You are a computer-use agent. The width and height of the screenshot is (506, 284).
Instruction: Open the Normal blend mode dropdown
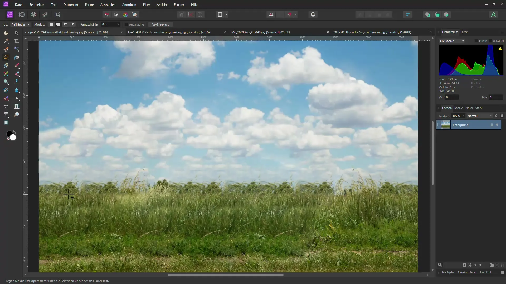pyautogui.click(x=480, y=116)
